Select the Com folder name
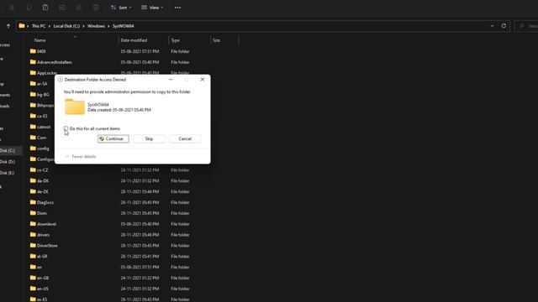This screenshot has width=538, height=302. 41,138
